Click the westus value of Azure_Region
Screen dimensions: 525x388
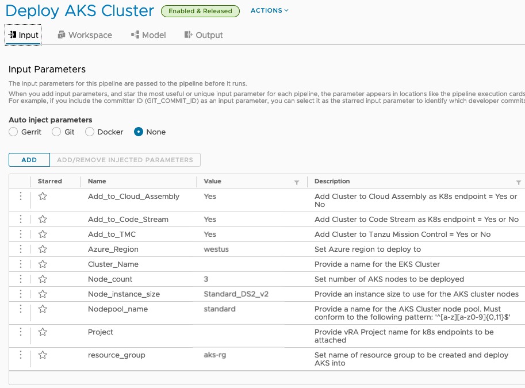pos(216,249)
